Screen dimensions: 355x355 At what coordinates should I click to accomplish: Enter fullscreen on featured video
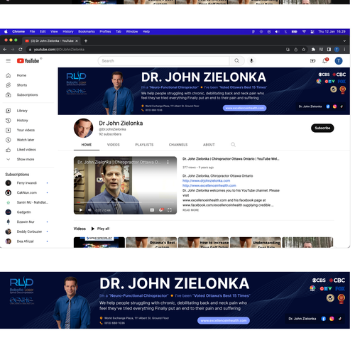click(x=170, y=209)
